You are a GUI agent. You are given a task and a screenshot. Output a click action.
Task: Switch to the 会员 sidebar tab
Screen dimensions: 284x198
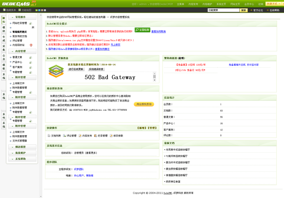point(4,57)
